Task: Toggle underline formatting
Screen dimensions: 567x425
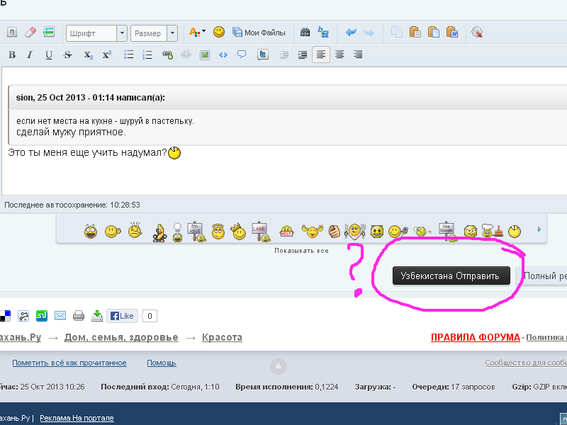Action: pyautogui.click(x=49, y=55)
